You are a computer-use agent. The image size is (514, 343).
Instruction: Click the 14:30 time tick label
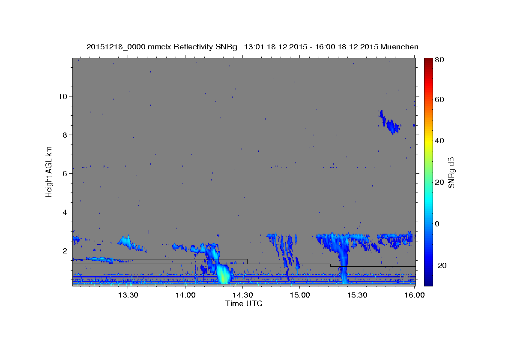(x=243, y=295)
